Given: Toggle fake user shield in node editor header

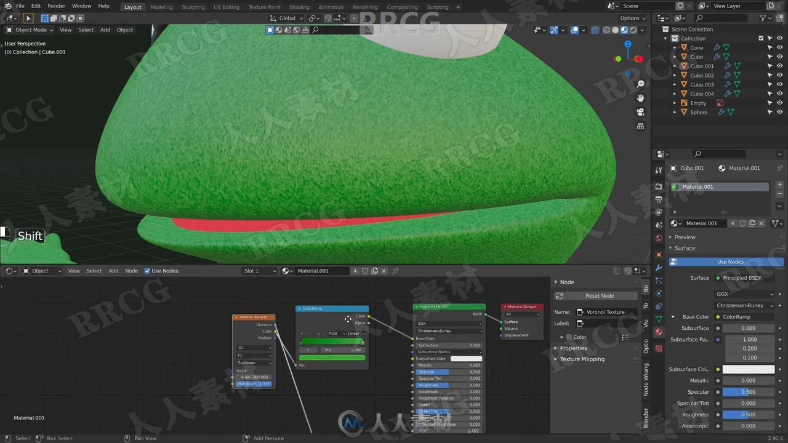Looking at the screenshot, I should (365, 271).
